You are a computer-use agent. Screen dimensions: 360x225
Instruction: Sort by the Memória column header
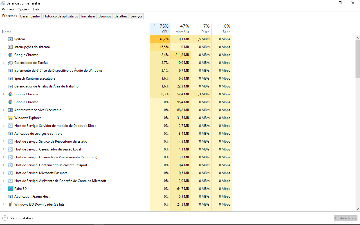tap(181, 29)
